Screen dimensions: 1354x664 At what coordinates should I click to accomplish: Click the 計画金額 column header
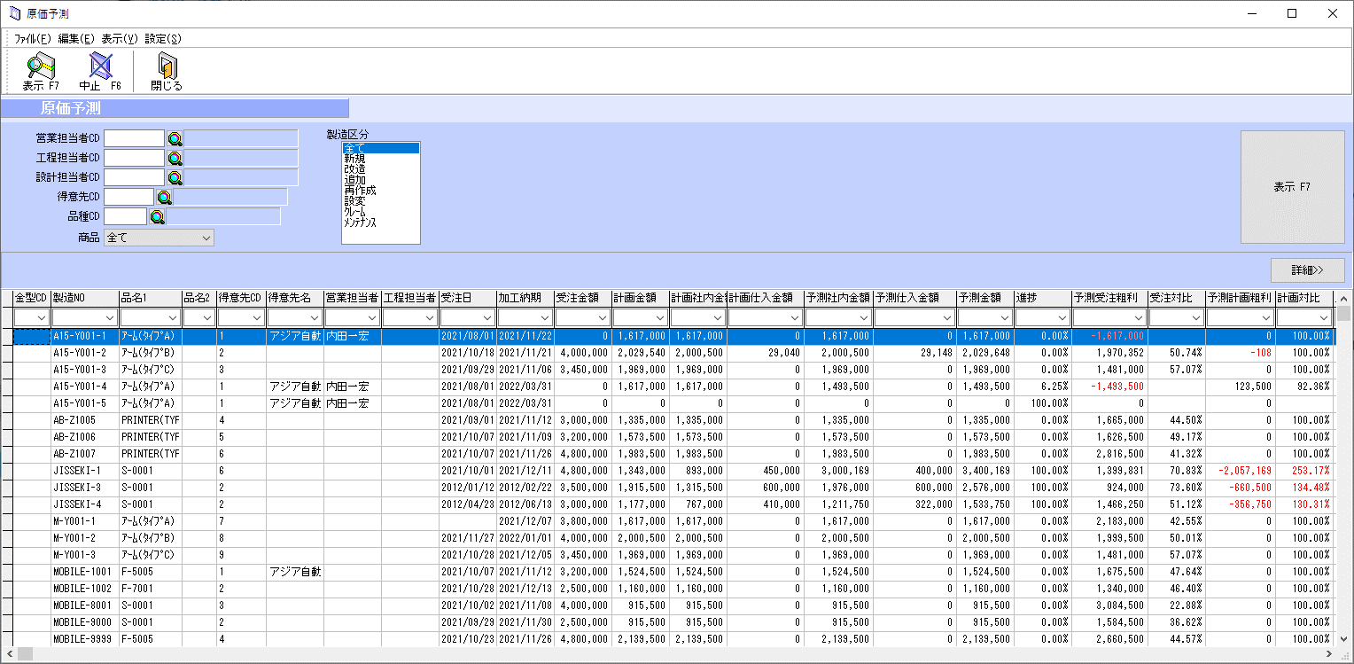[x=640, y=298]
